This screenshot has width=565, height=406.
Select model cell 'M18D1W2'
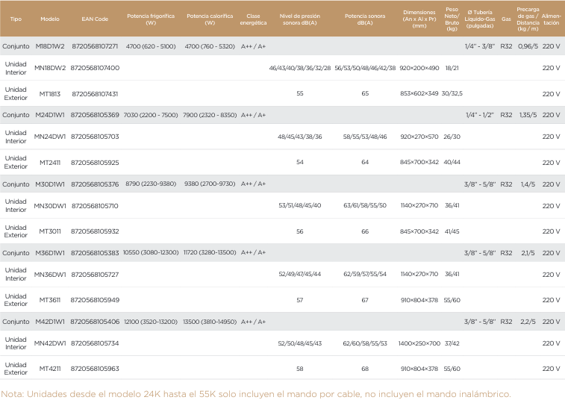tap(50, 46)
